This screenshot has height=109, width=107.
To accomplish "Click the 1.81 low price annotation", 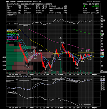I will coord(46,72).
